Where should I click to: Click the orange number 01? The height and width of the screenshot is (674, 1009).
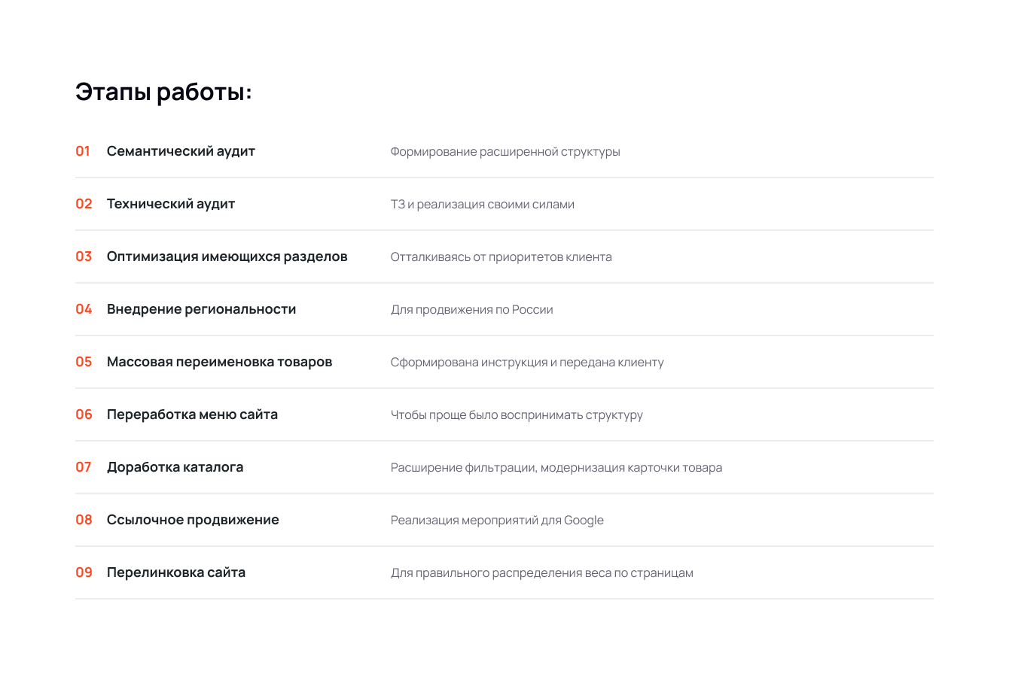click(x=83, y=151)
